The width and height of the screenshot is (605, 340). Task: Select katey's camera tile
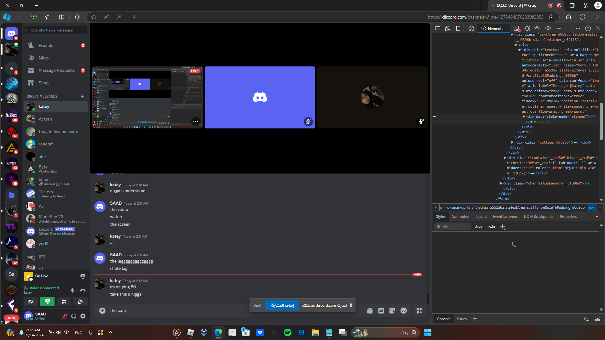pyautogui.click(x=372, y=97)
